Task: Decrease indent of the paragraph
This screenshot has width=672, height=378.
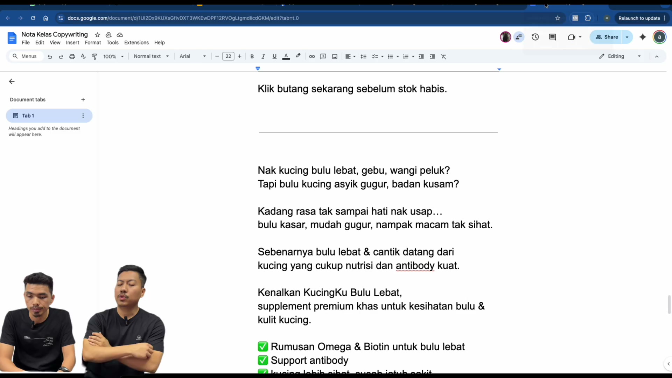Action: (421, 56)
